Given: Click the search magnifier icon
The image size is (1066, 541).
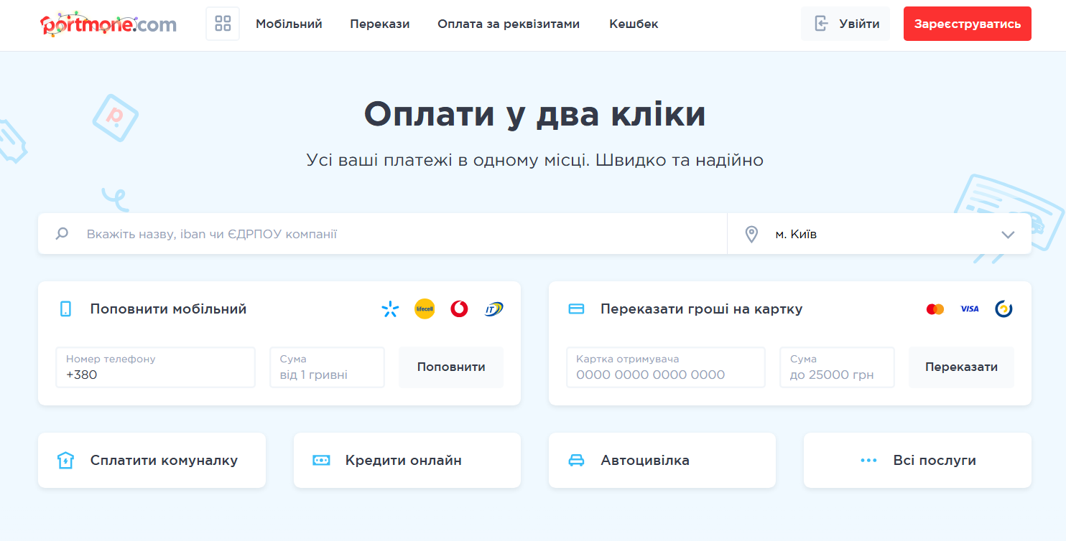Looking at the screenshot, I should pyautogui.click(x=62, y=234).
